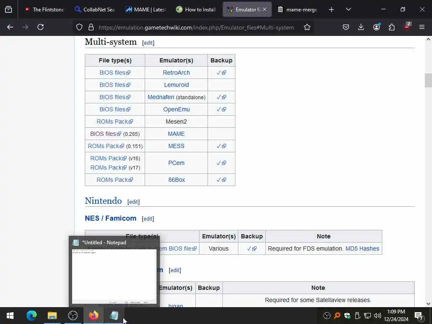Switch to How to Install tab
Viewport: 432px width, 324px height.
click(196, 10)
